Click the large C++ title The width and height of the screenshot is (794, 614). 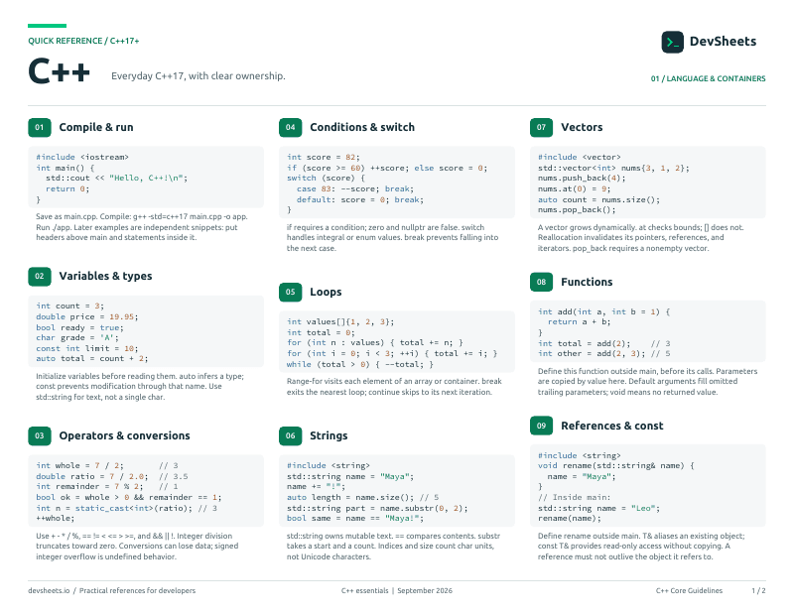coord(59,70)
